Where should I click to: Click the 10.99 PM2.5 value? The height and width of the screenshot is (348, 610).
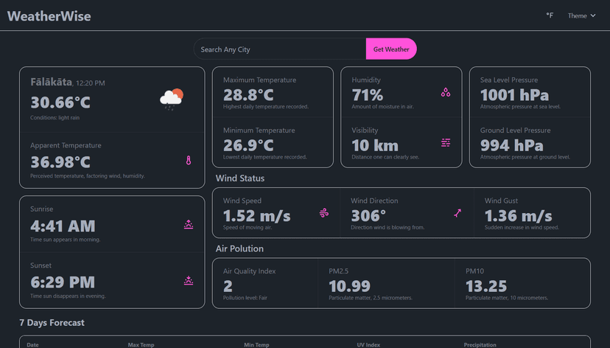pyautogui.click(x=349, y=286)
